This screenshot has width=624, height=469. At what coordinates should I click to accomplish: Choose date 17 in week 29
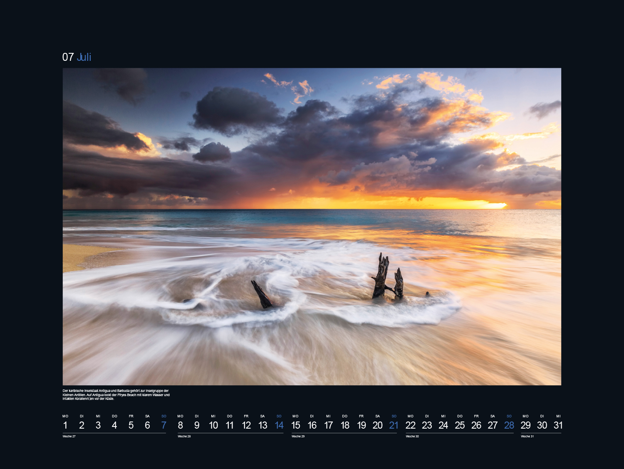coord(328,425)
